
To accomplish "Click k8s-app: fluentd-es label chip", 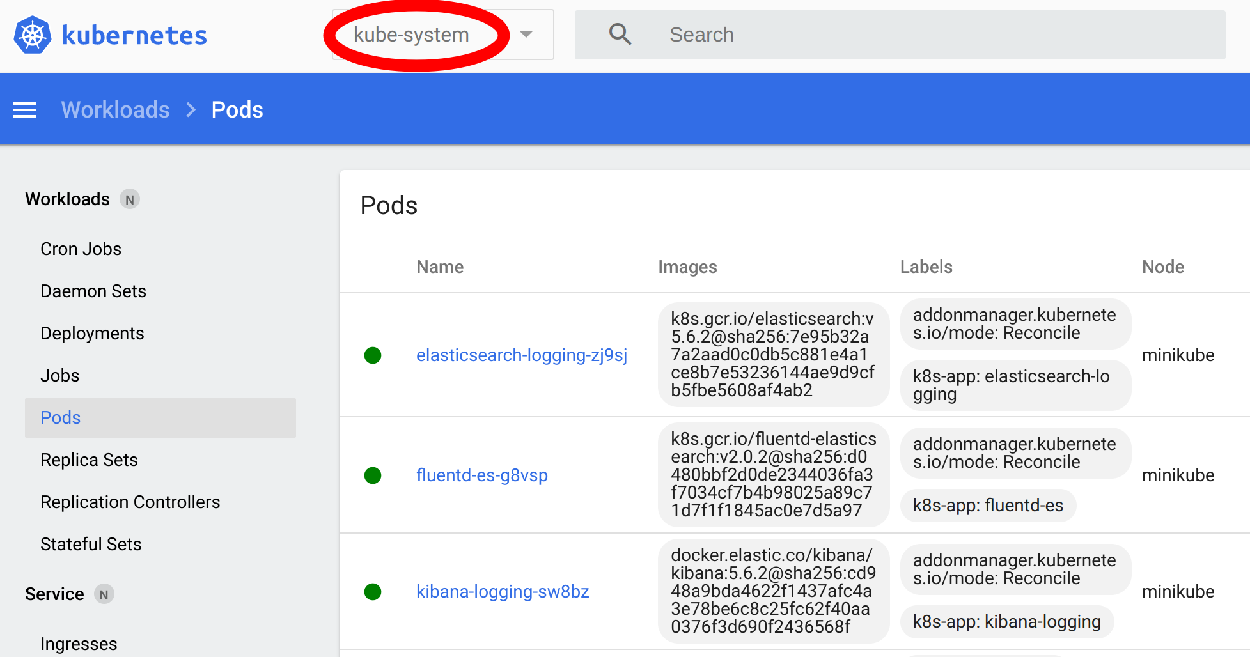I will (x=988, y=506).
